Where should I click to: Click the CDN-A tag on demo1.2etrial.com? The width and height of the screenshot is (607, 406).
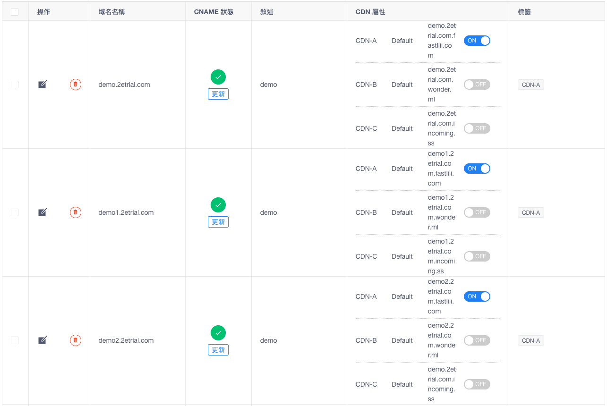pyautogui.click(x=531, y=213)
